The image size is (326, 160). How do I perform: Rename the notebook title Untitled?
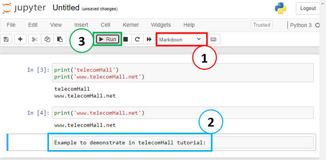click(66, 8)
